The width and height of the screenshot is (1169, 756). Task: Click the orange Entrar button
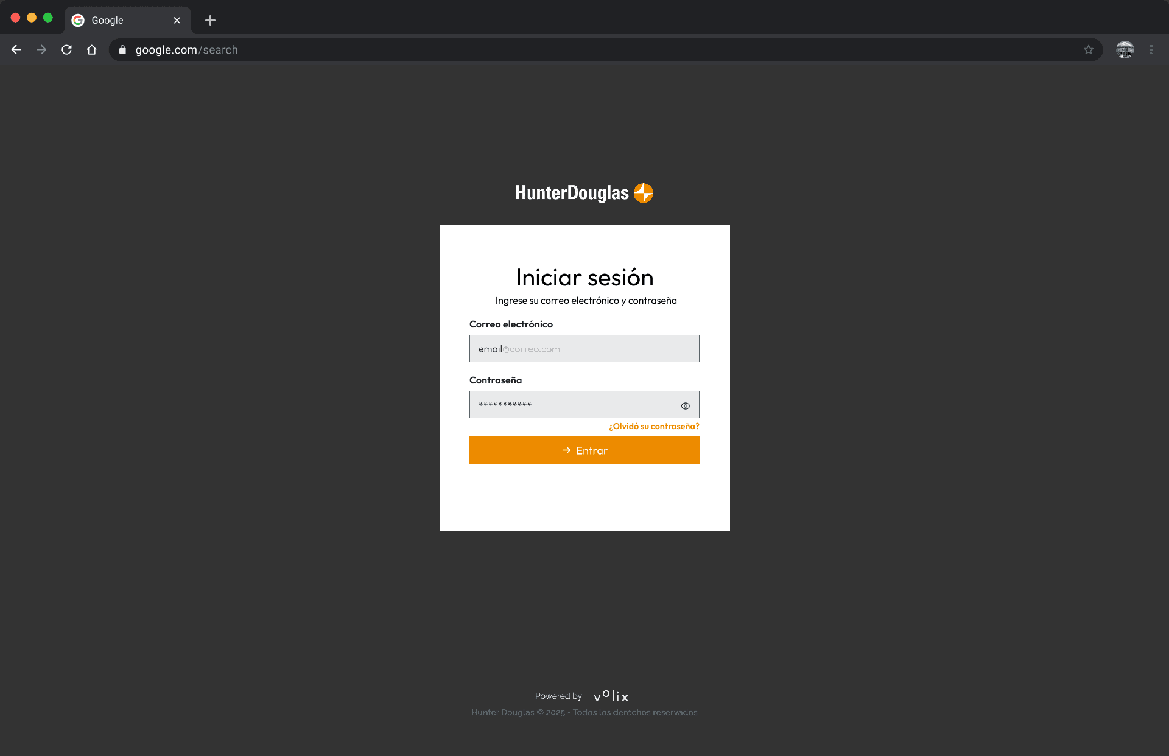[584, 450]
